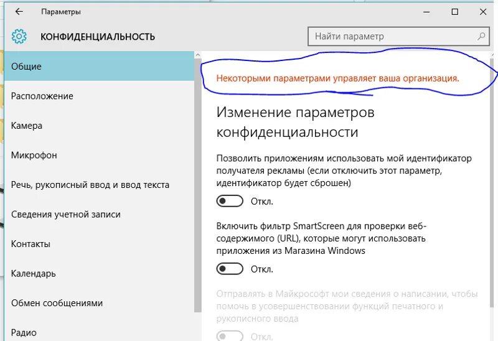Click 'Некоторыми параметрами управляет ваша организация' notice
This screenshot has height=341, width=498.
[x=337, y=78]
